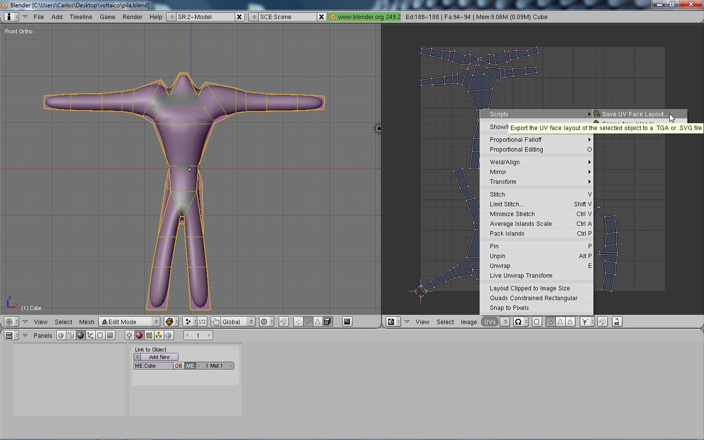704x440 pixels.
Task: Select Unwrap in the UVs menu
Action: [x=536, y=266]
